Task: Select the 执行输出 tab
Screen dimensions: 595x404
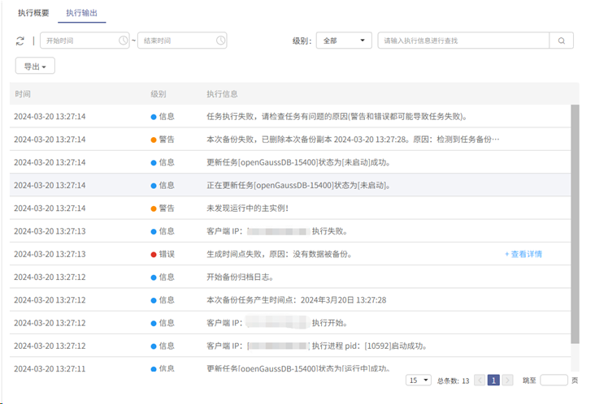Action: coord(81,13)
